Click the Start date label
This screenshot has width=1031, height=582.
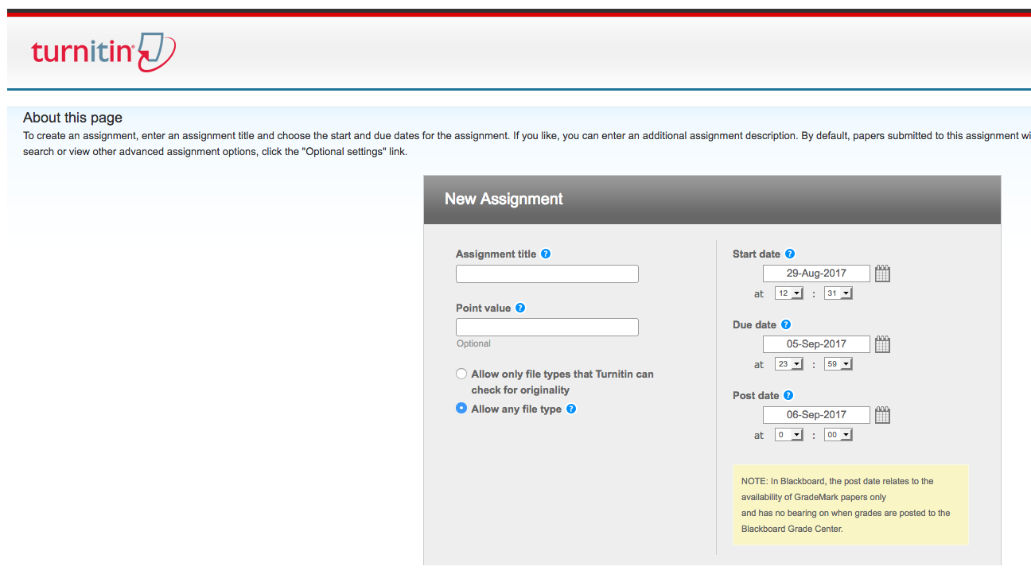pyautogui.click(x=756, y=254)
